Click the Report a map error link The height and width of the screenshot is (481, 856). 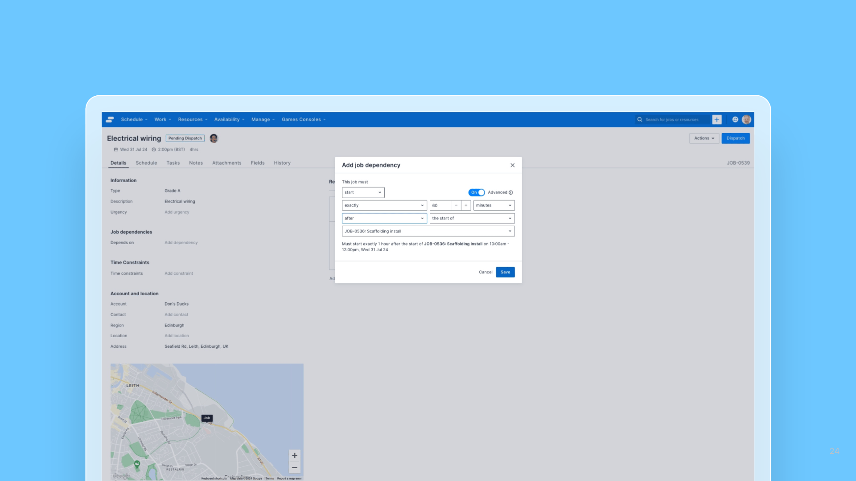(289, 478)
